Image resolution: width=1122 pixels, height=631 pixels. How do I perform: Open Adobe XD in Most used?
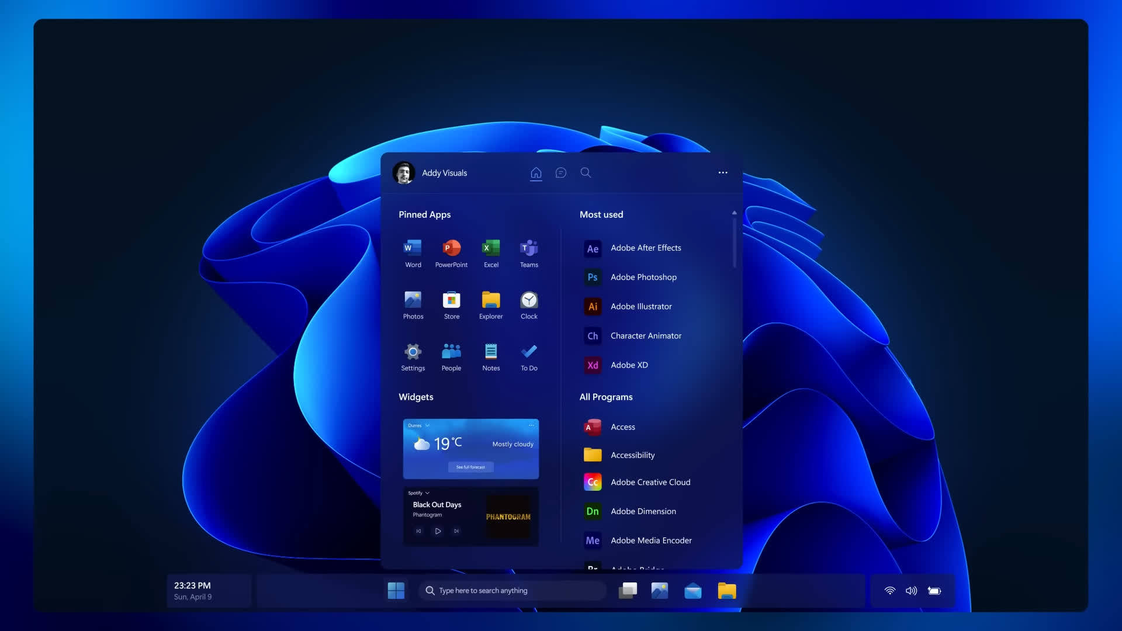coord(629,365)
